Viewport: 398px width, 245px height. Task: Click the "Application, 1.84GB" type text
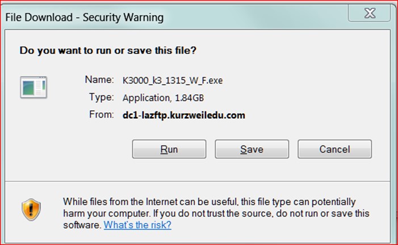coord(163,98)
